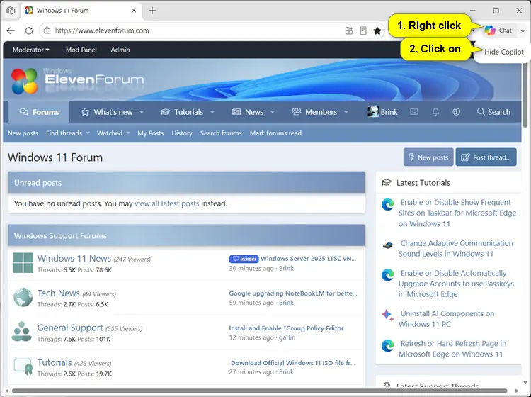Open the Moderator dropdown menu
The height and width of the screenshot is (397, 531).
[31, 50]
